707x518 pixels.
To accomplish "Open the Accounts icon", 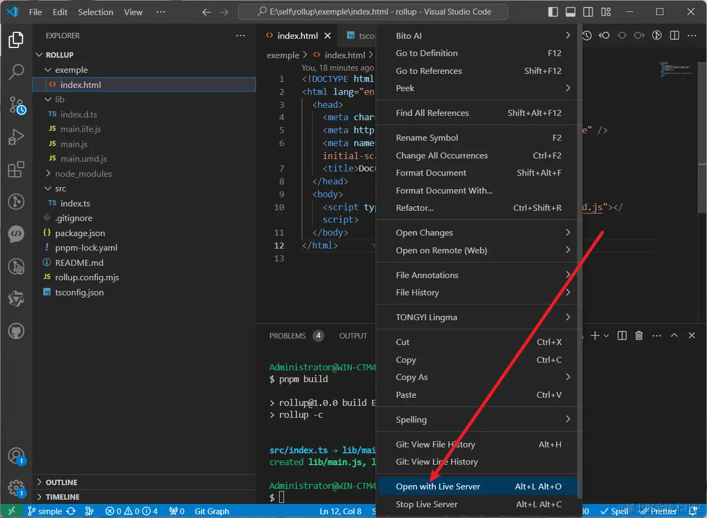I will point(16,456).
